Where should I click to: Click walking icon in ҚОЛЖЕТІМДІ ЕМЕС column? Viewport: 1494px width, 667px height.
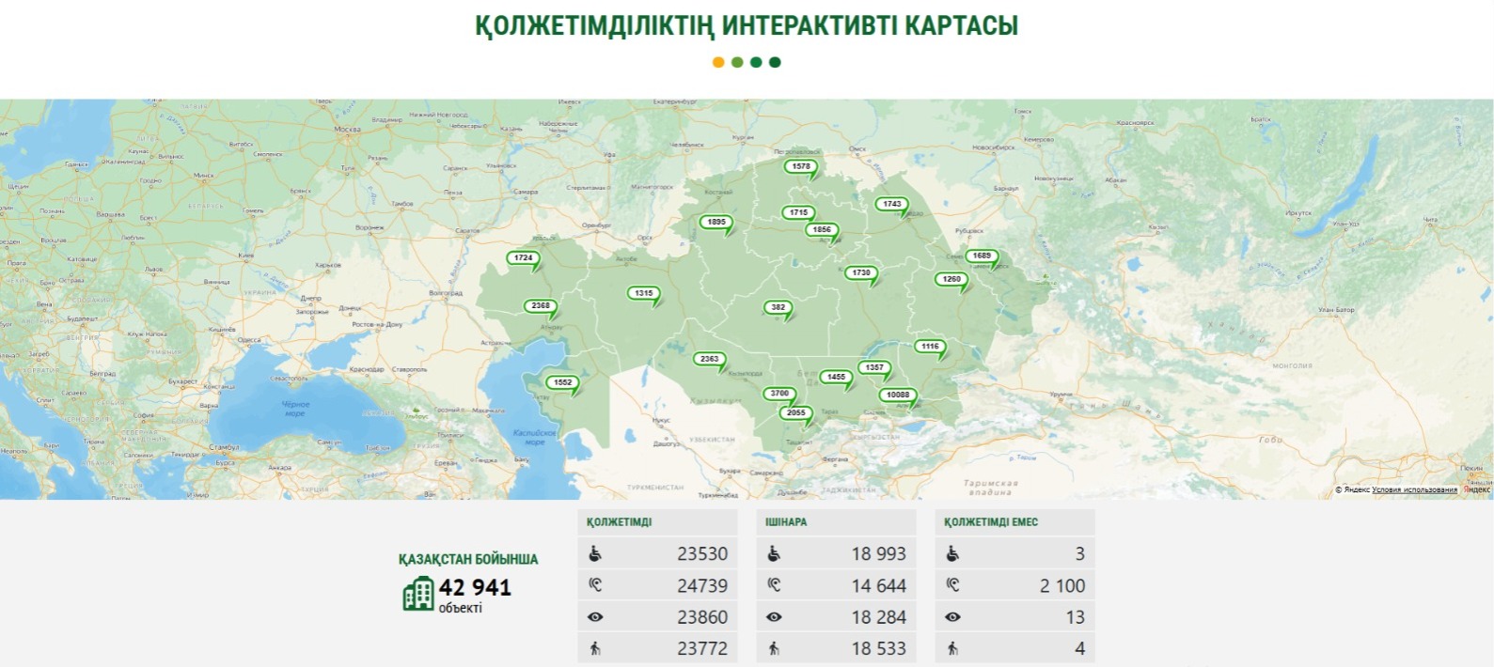point(952,648)
